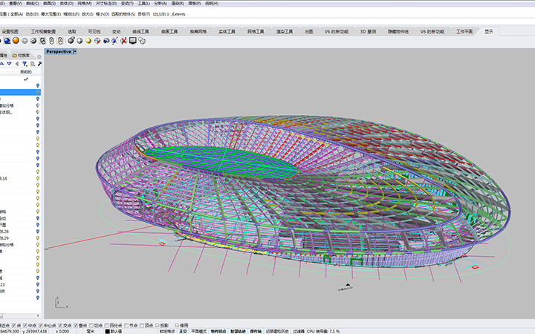Click the monitor-shaped icon in display toolbar
Image resolution: width=535 pixels, height=334 pixels.
132,41
